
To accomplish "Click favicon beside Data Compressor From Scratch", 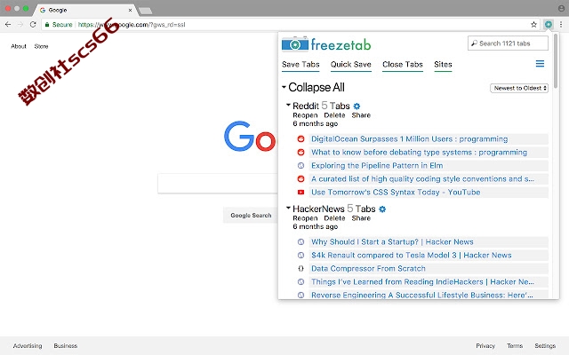I will (x=301, y=268).
